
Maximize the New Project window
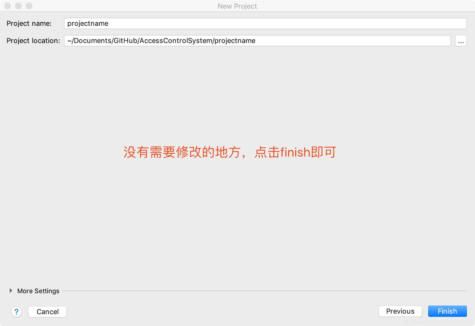pyautogui.click(x=29, y=6)
